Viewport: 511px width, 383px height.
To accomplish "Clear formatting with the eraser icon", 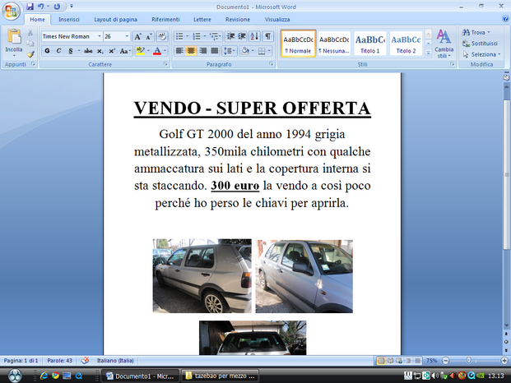I will (x=162, y=36).
